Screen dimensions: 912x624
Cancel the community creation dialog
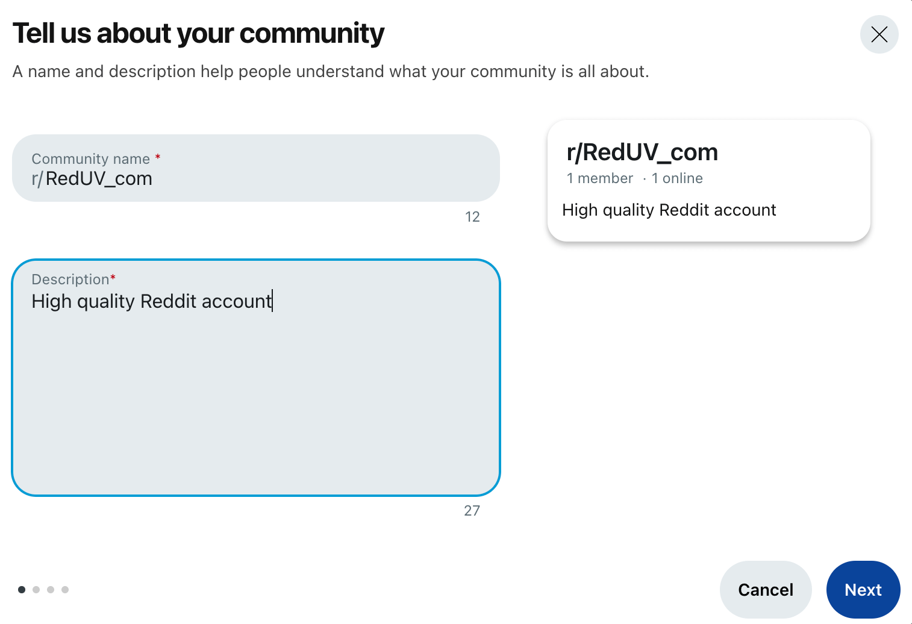(766, 590)
